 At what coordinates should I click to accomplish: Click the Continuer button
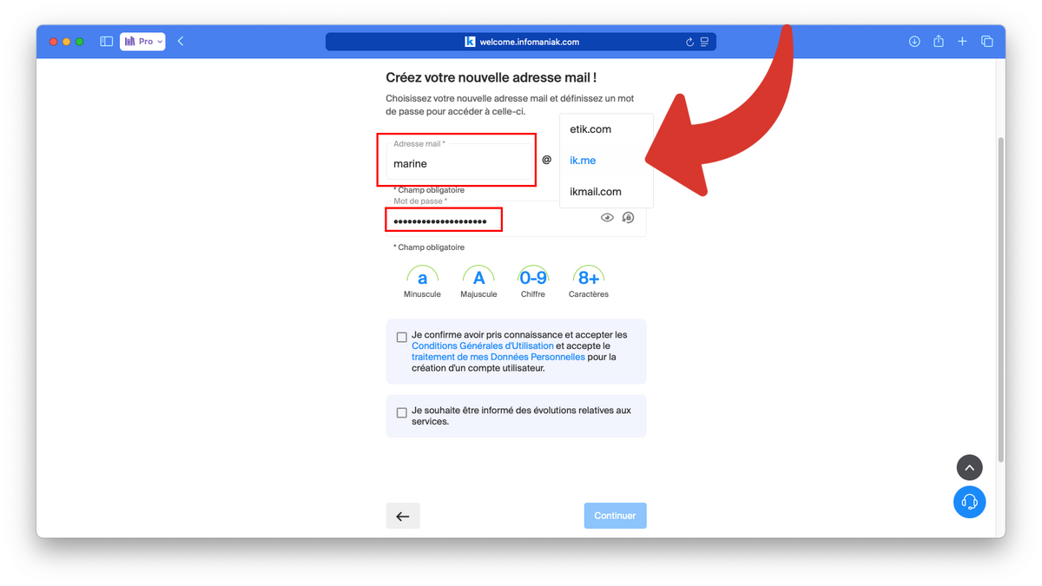point(615,516)
